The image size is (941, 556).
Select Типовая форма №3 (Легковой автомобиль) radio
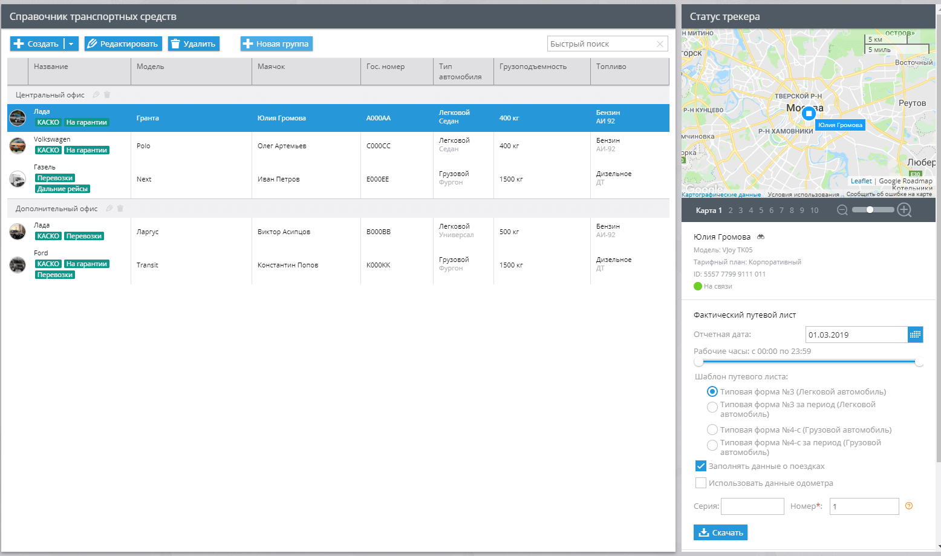[x=712, y=391]
